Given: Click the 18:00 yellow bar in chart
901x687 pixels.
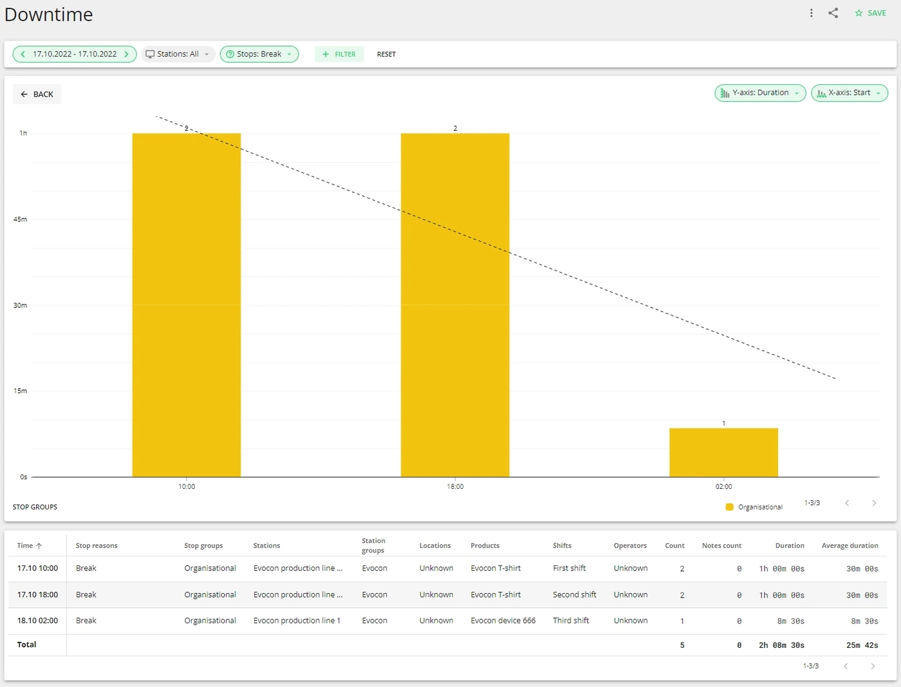Looking at the screenshot, I should 455,305.
